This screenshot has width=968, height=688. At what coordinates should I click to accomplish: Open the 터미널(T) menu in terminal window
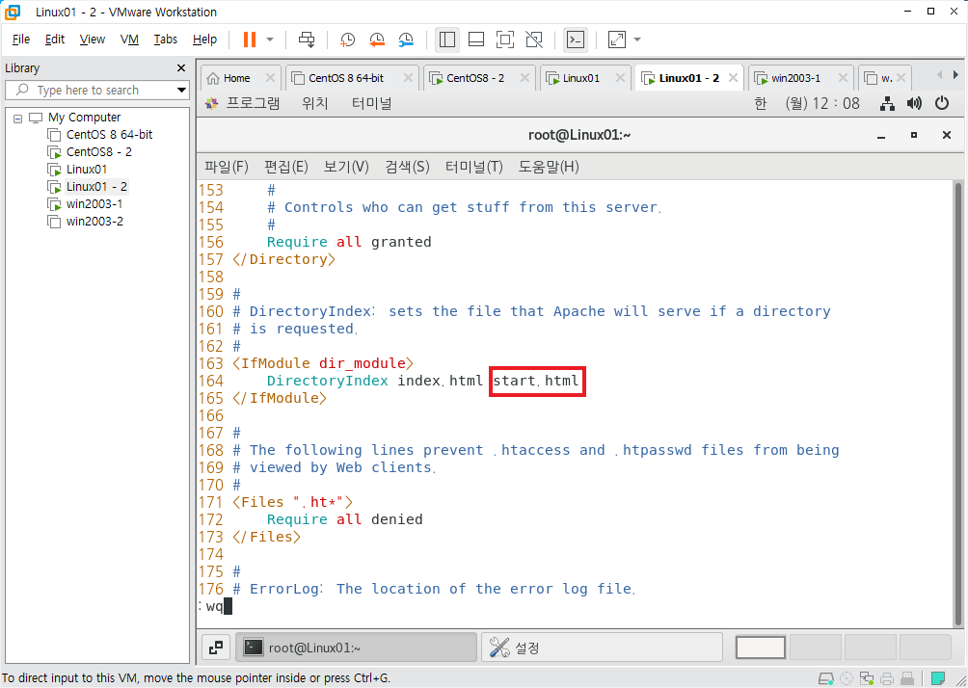point(474,167)
